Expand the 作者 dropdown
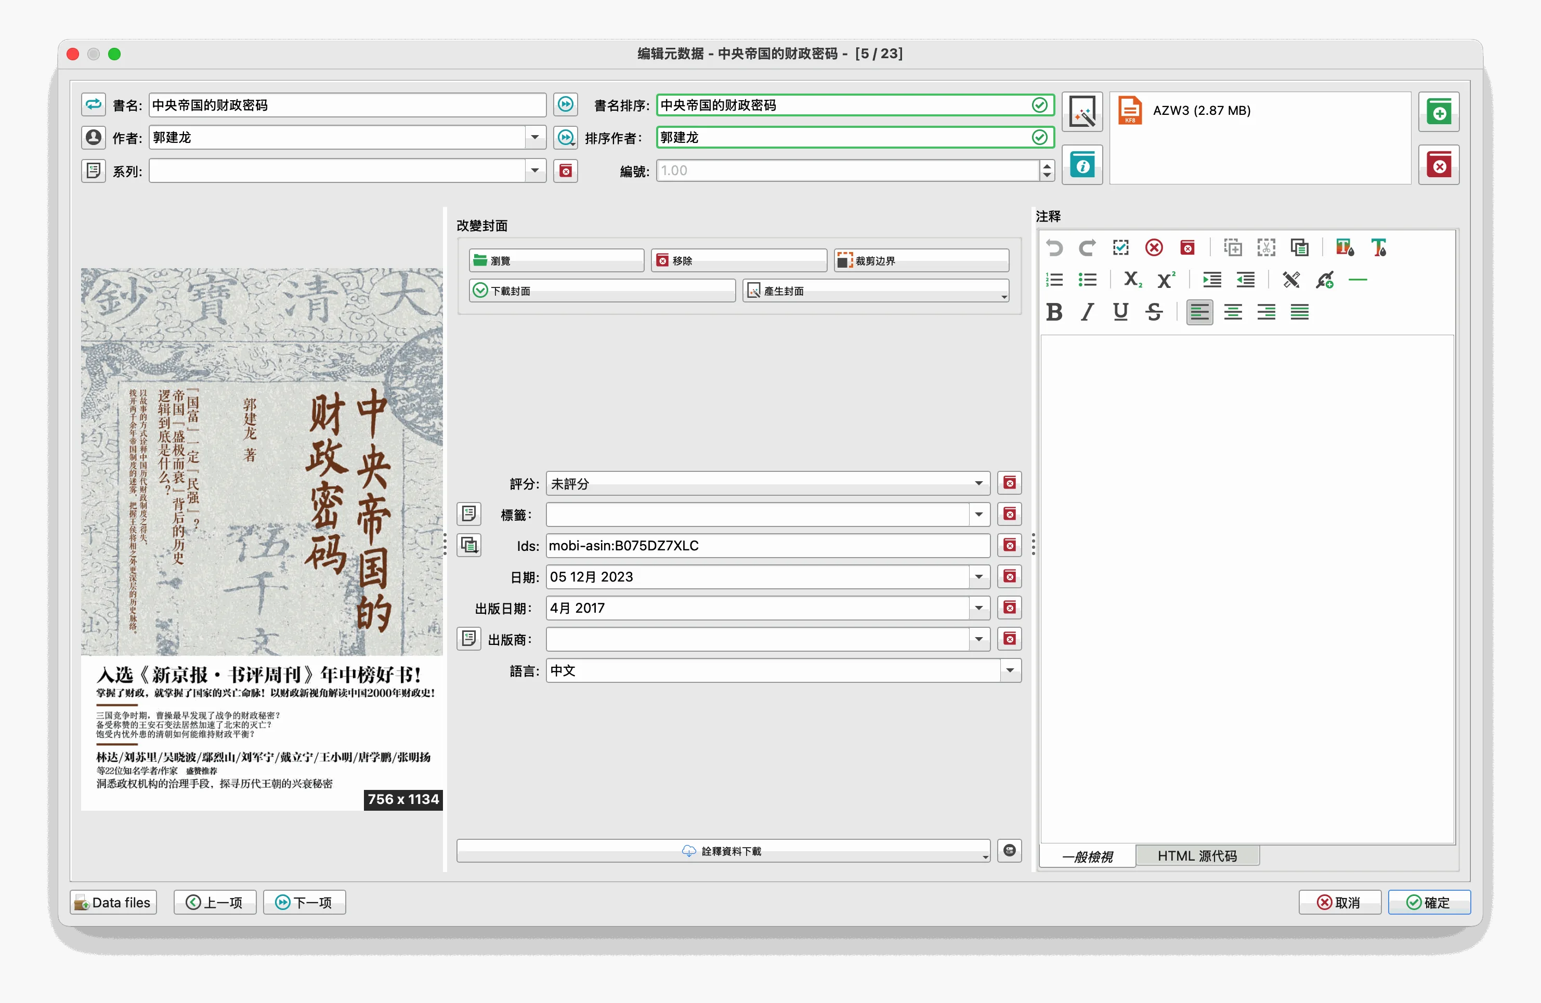Viewport: 1541px width, 1003px height. [535, 137]
